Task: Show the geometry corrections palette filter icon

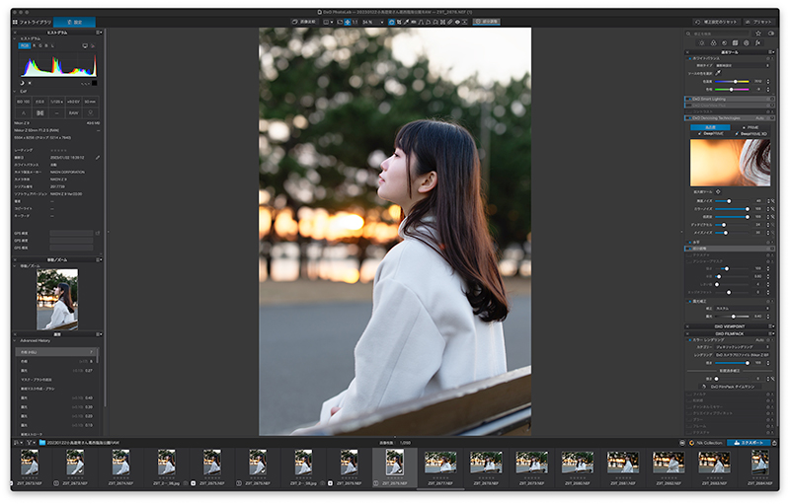Action: pyautogui.click(x=735, y=42)
